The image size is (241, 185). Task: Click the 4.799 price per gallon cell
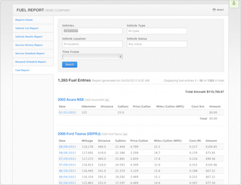pos(134,146)
